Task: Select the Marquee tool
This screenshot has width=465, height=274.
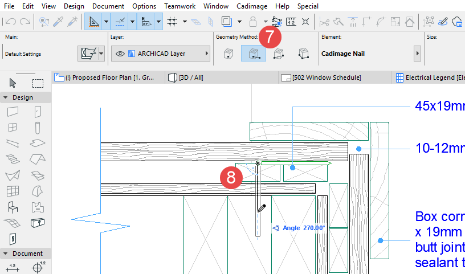Action: click(38, 83)
